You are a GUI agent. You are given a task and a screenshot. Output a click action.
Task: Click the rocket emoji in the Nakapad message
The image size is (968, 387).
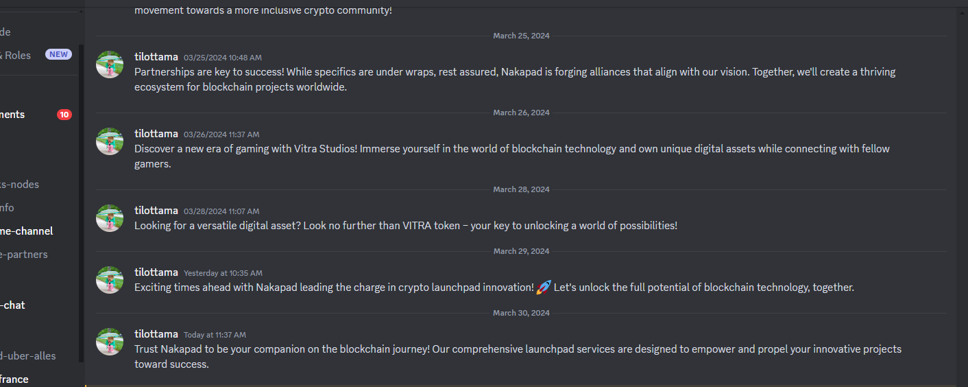tap(543, 288)
